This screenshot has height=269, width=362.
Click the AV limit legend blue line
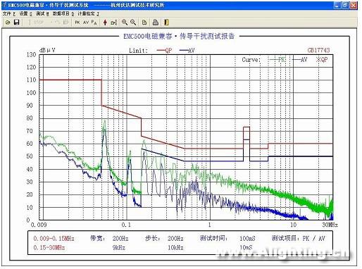pyautogui.click(x=184, y=50)
